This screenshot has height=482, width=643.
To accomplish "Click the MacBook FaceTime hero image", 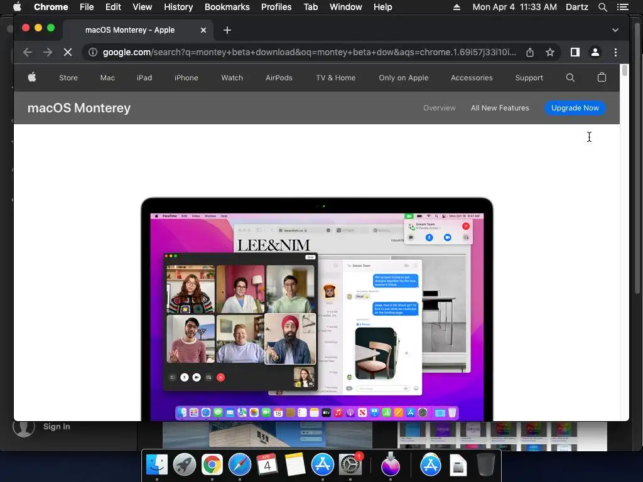I will pos(317,309).
